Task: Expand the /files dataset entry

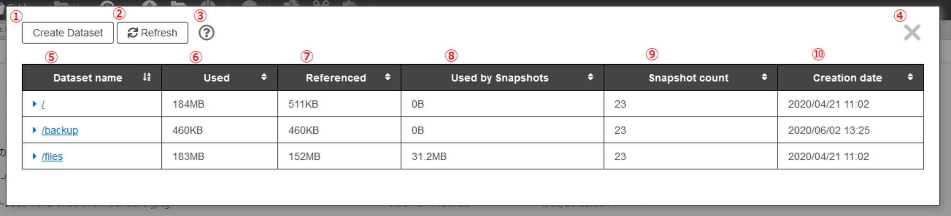Action: click(x=34, y=156)
